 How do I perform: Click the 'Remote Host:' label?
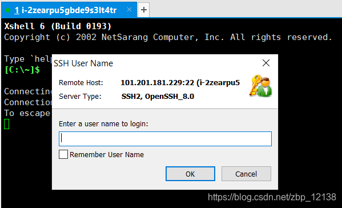(81, 83)
